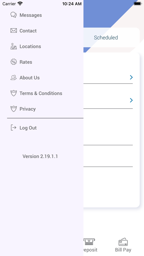Tap the Log Out arrow icon
The width and height of the screenshot is (144, 256).
click(x=14, y=128)
